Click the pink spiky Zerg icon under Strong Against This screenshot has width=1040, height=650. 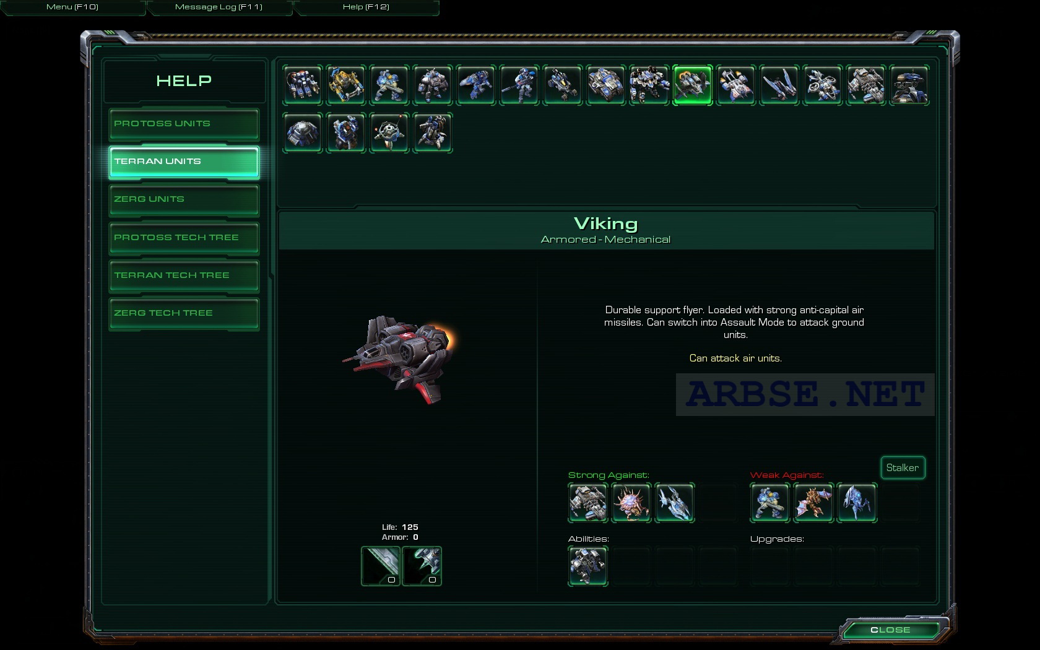click(x=631, y=503)
